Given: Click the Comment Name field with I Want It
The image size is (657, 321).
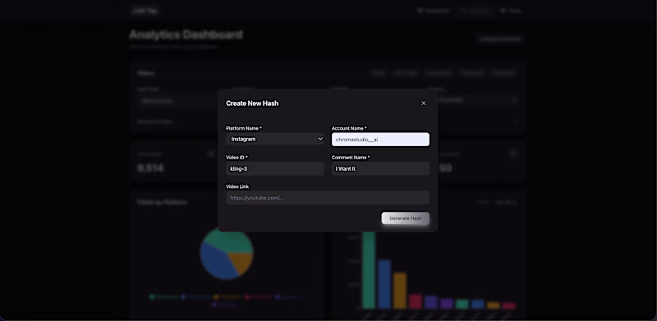Looking at the screenshot, I should 380,168.
